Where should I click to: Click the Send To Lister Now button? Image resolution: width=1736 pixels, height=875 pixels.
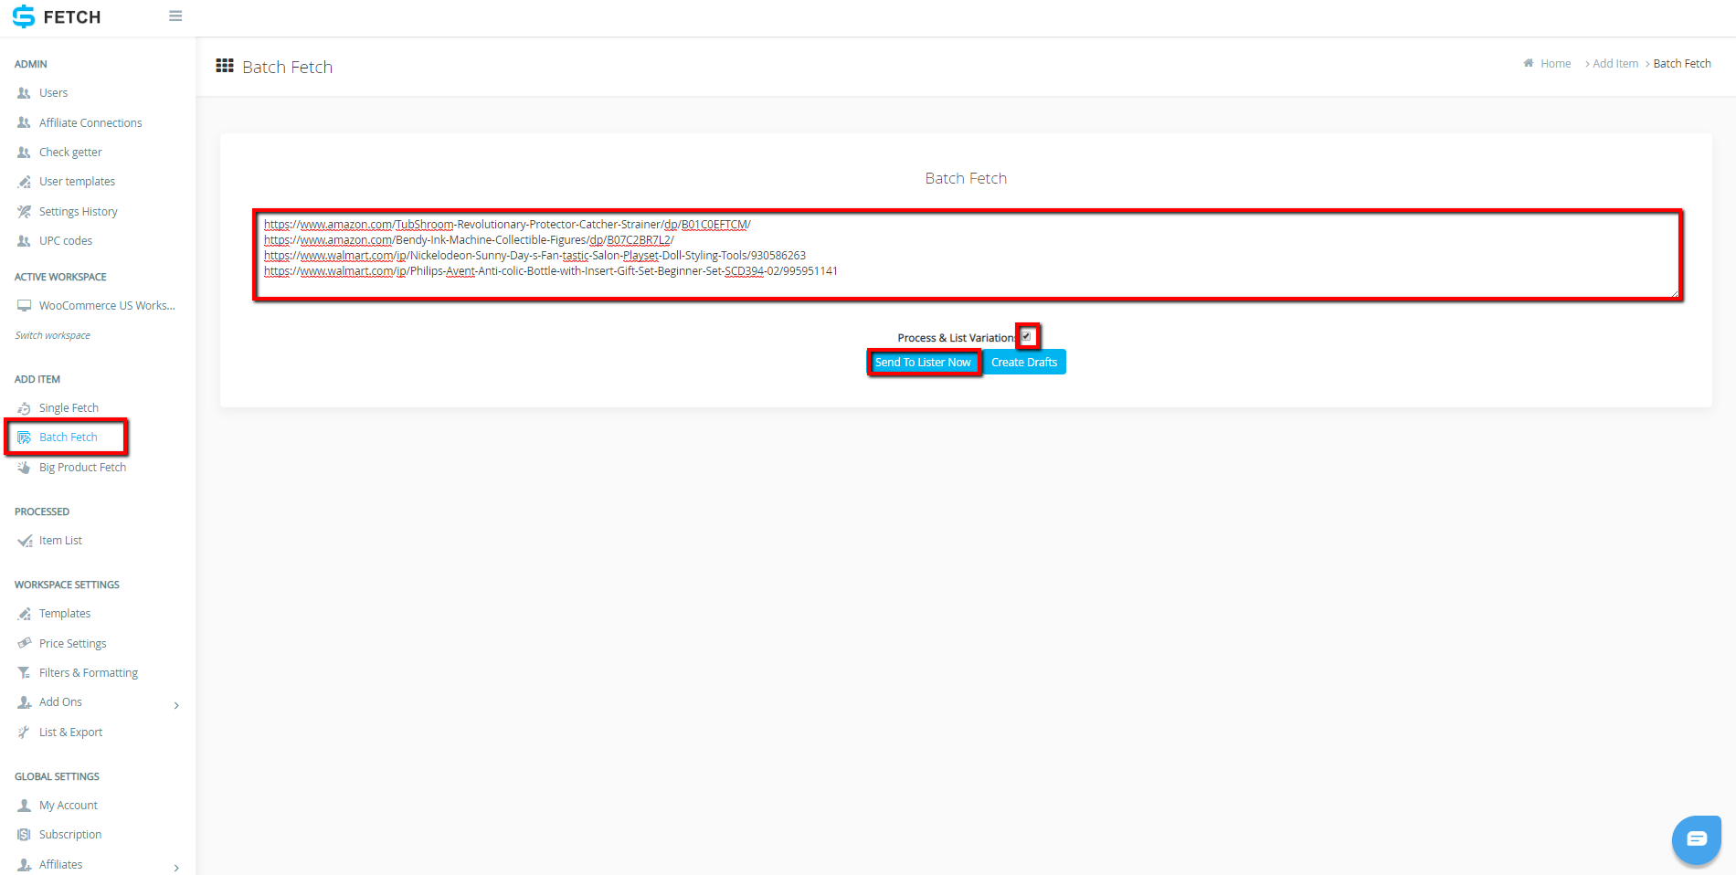(x=923, y=363)
